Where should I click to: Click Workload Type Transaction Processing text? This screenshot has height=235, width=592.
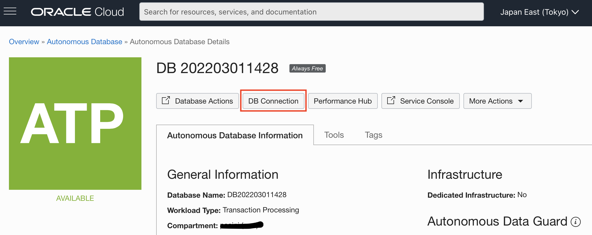pyautogui.click(x=233, y=210)
